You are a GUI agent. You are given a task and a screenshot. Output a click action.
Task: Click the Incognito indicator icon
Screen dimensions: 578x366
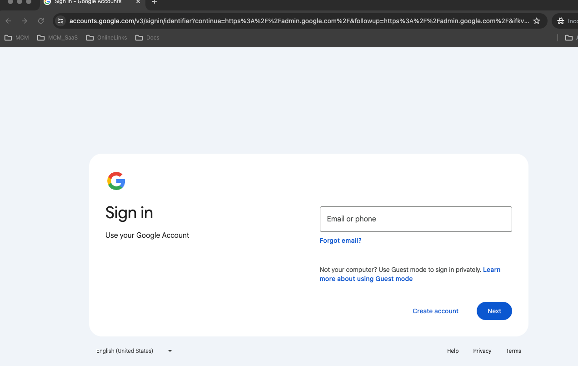[561, 21]
